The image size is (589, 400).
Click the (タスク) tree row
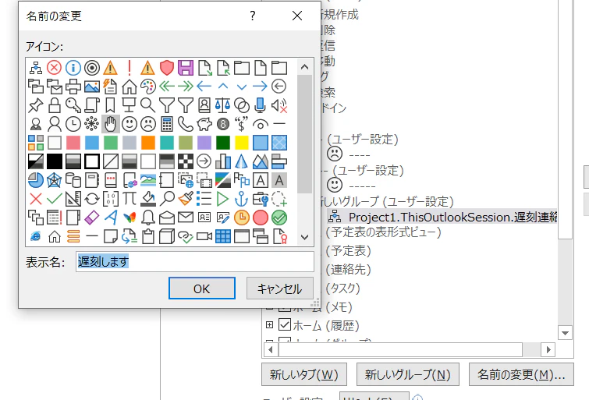(x=342, y=288)
